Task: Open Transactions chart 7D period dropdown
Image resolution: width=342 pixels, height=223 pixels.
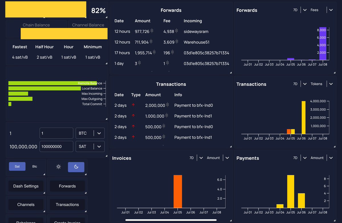Action: click(x=300, y=84)
